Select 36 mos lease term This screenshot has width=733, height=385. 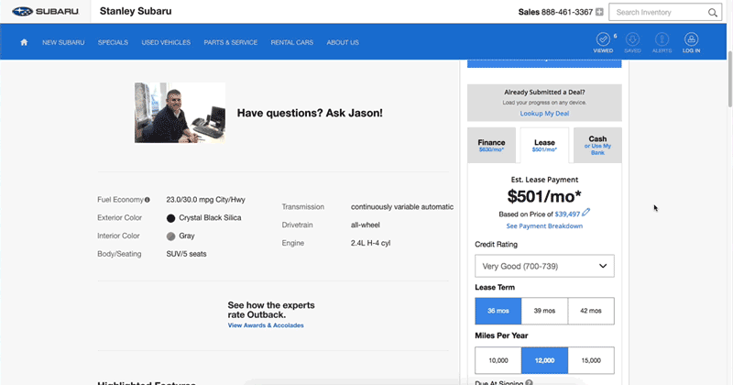(498, 311)
